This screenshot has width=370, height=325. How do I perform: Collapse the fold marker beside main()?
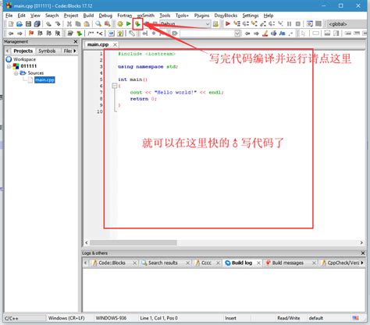(115, 86)
